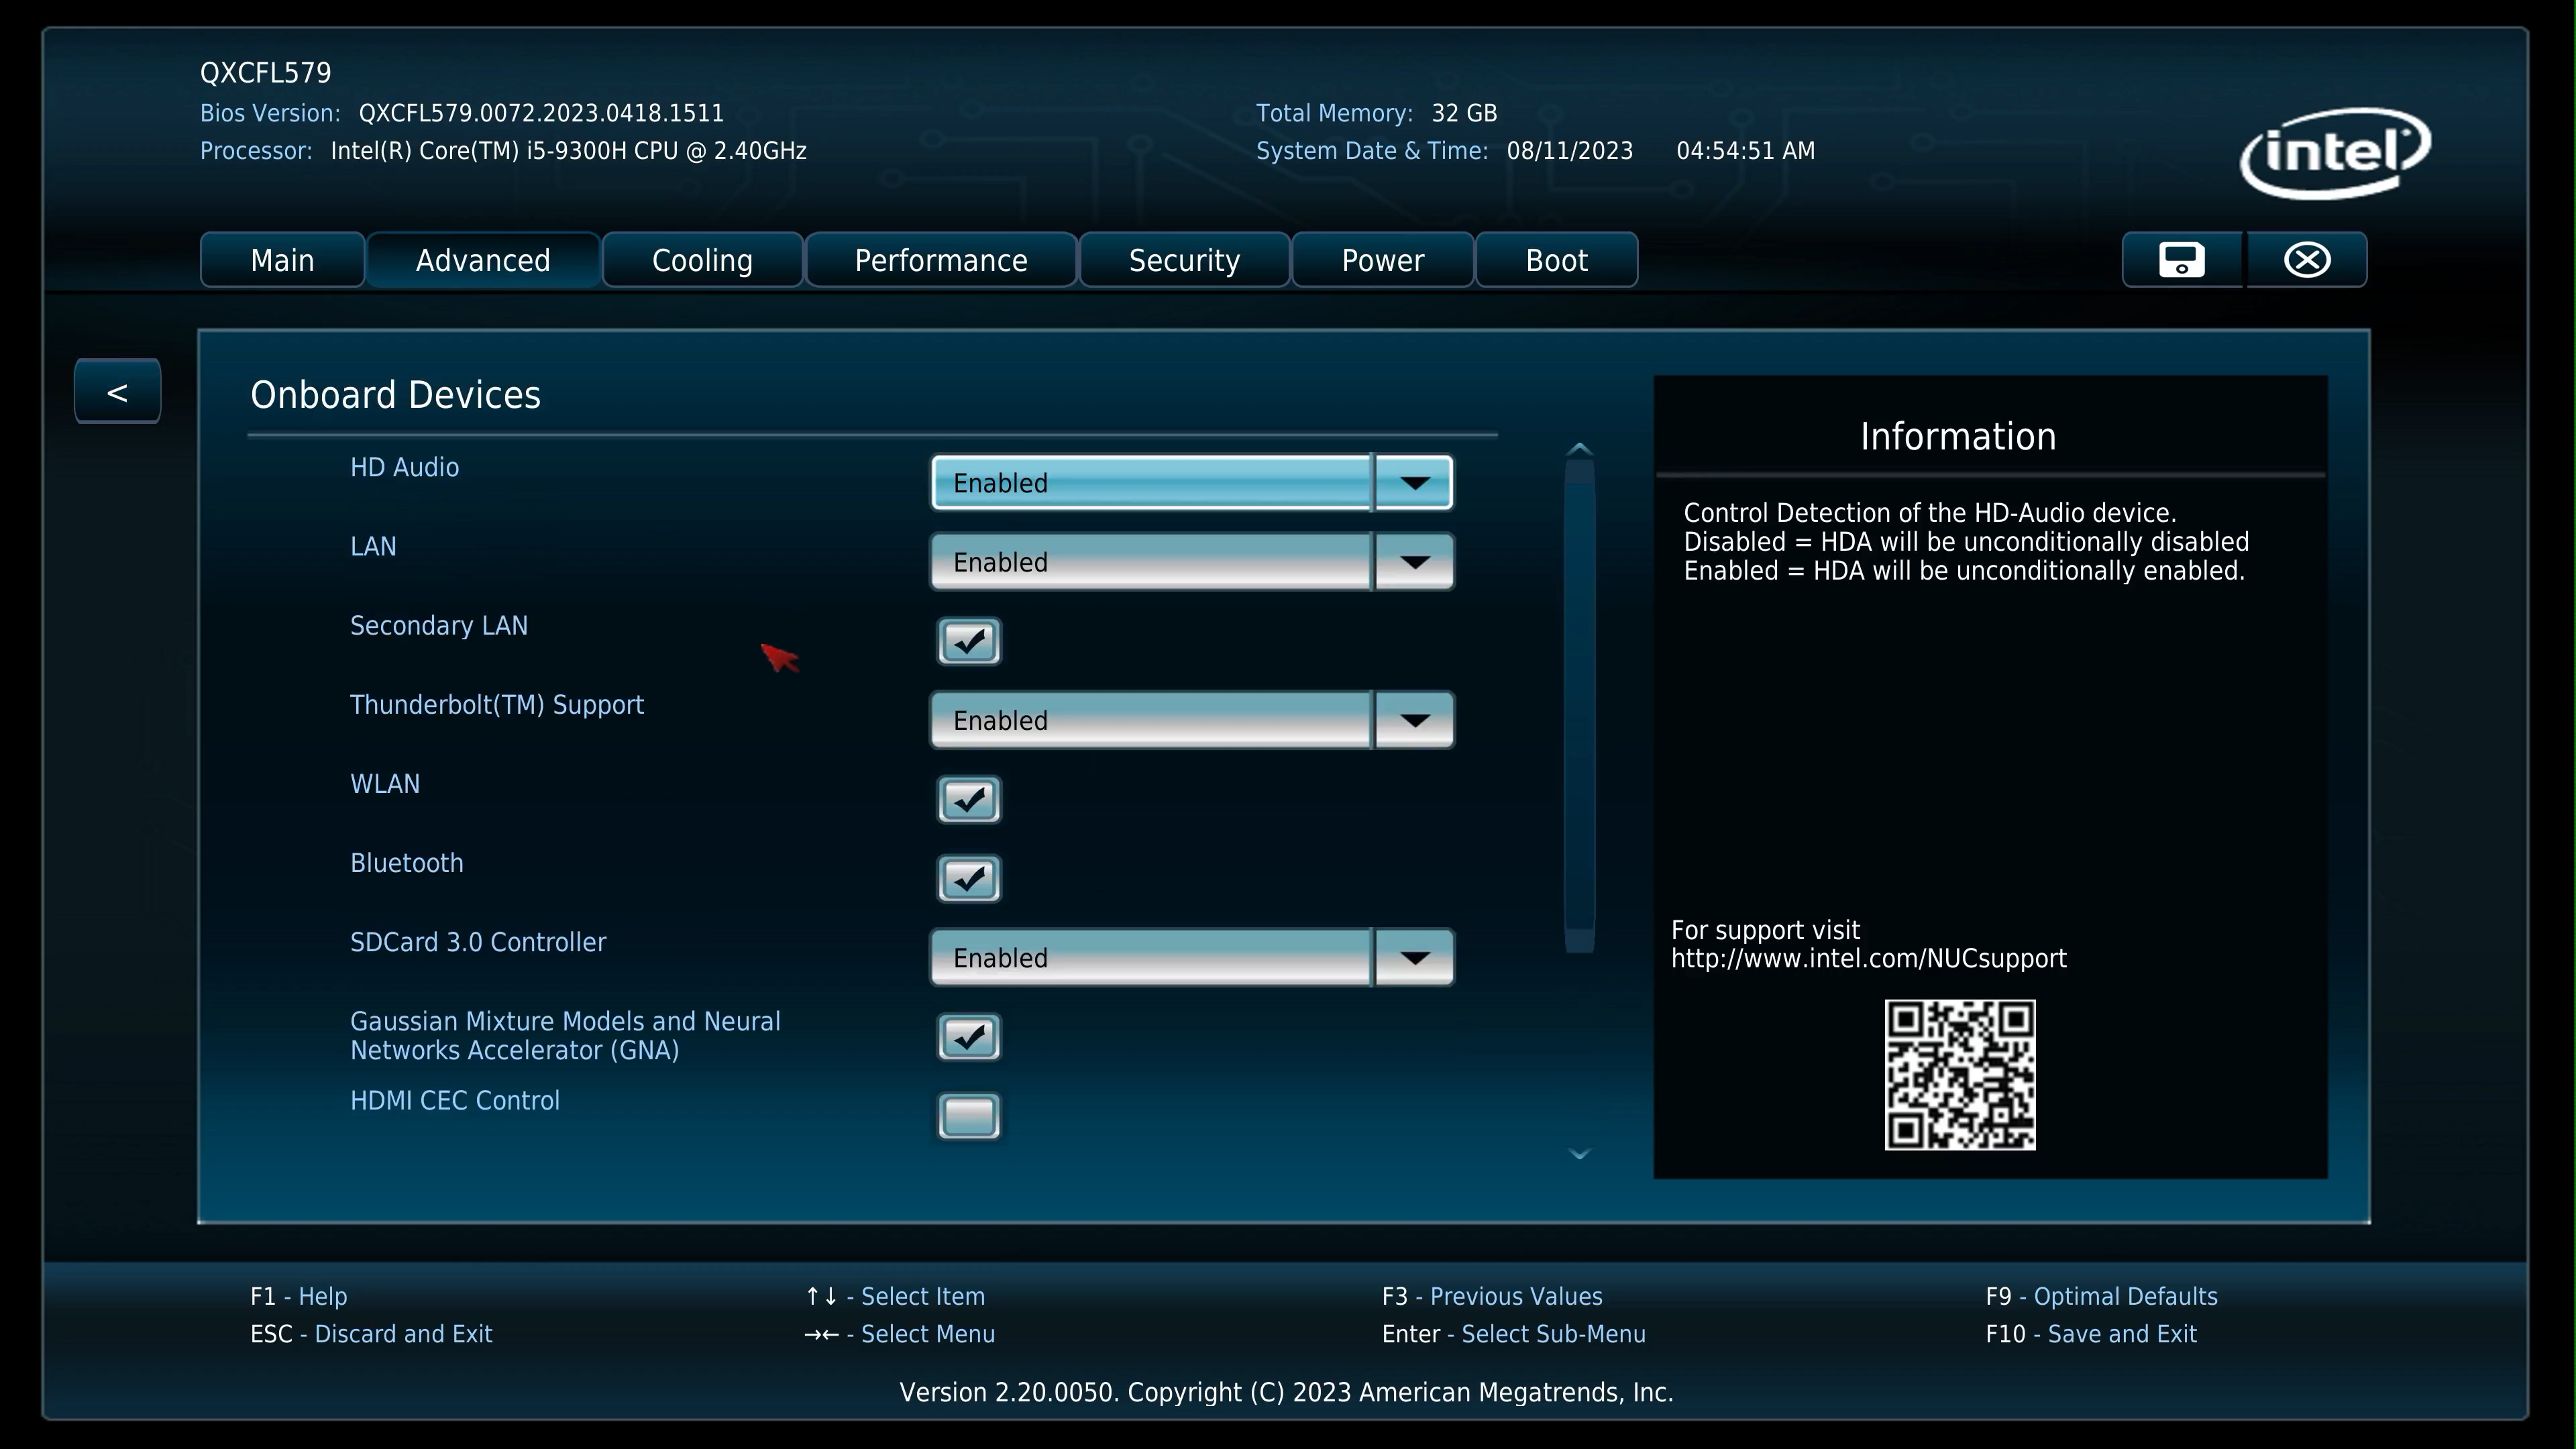Click scroll down arrow in device list

pos(1579,1154)
